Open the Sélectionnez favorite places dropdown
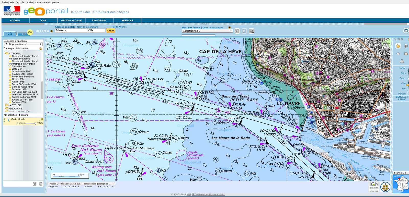This screenshot has height=197, width=409. 207,31
